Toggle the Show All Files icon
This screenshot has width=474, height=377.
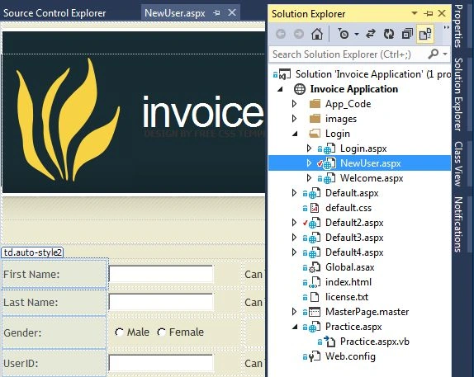(x=425, y=34)
